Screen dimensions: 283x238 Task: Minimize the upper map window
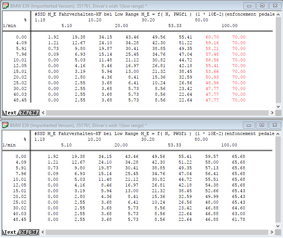tap(249, 6)
